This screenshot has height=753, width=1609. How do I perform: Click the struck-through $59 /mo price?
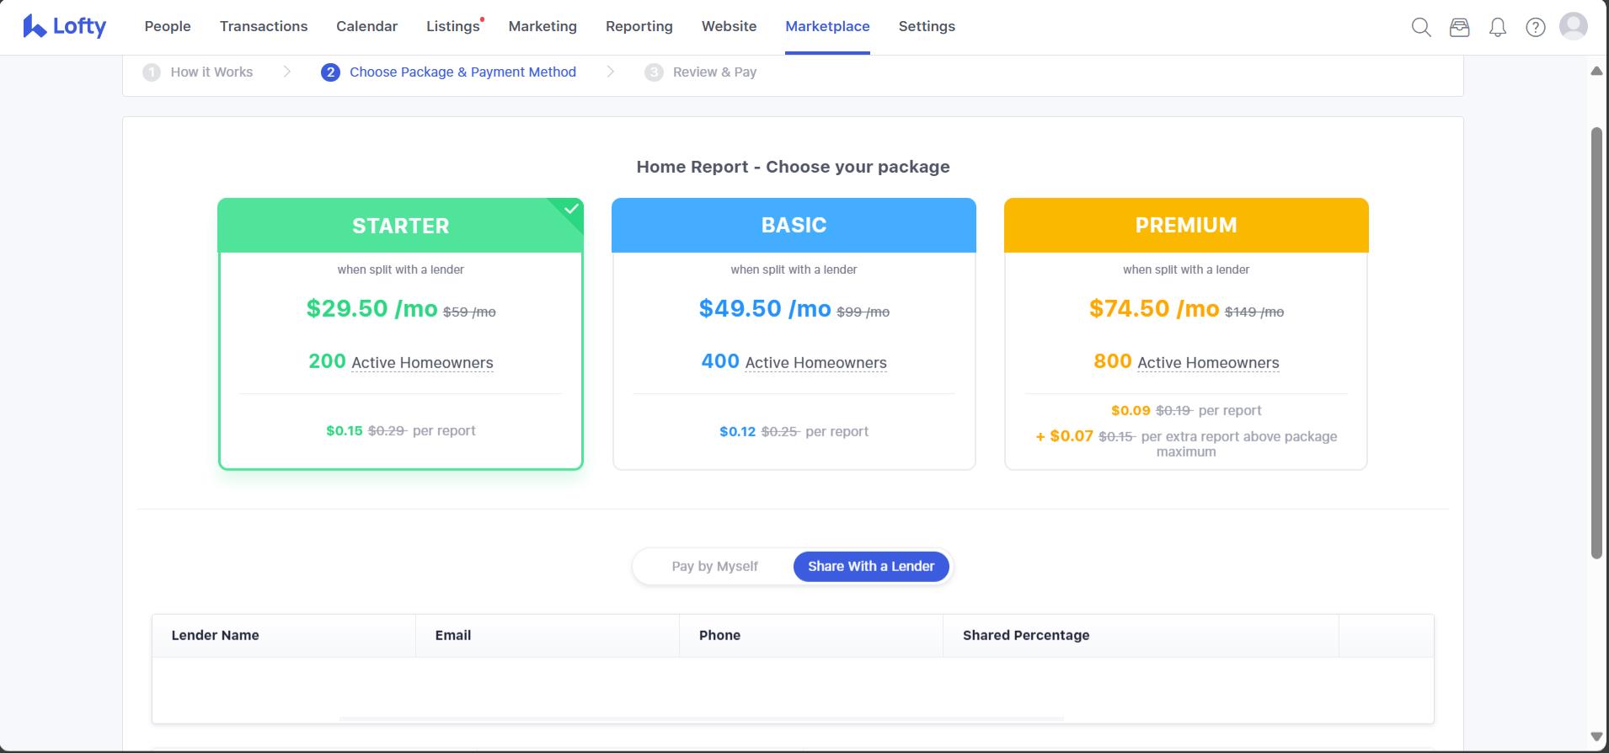click(469, 312)
